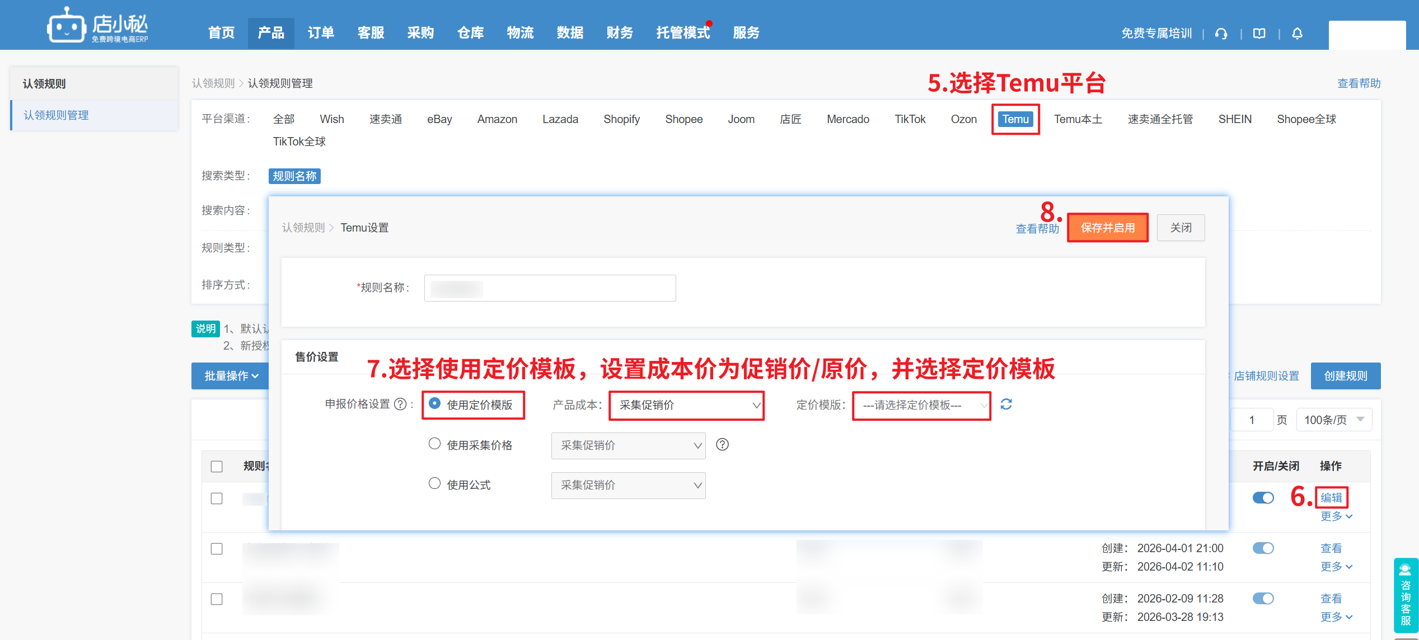Switch to the Temu本土 platform tab
This screenshot has height=640, width=1419.
click(1078, 119)
